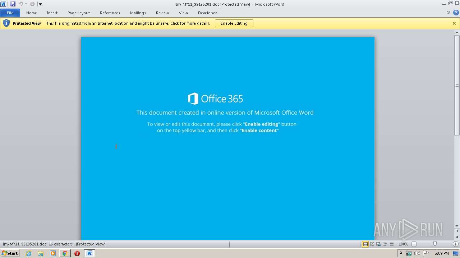Viewport: 460px width, 258px height.
Task: Open the Undo history dropdown arrow
Action: [26, 4]
